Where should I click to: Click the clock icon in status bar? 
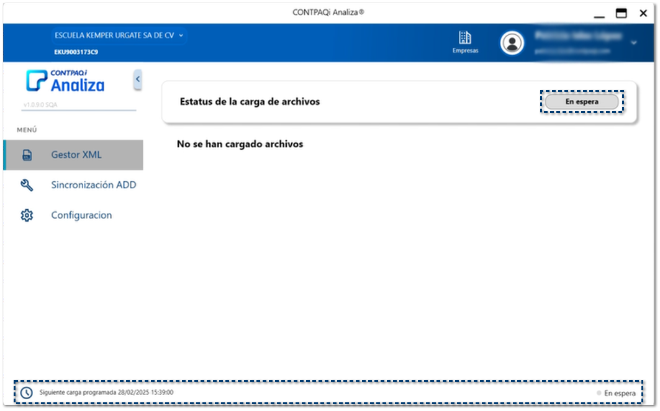tap(27, 392)
